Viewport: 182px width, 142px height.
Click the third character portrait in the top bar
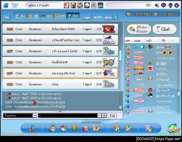point(80,5)
